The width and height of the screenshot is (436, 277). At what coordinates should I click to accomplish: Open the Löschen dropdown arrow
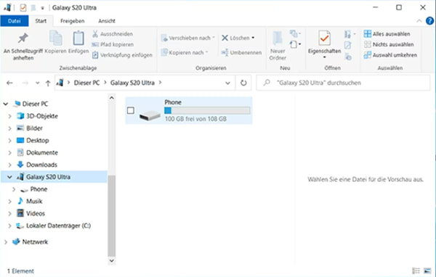[x=253, y=38]
